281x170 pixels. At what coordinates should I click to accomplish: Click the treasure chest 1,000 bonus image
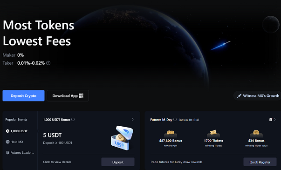(x=122, y=138)
